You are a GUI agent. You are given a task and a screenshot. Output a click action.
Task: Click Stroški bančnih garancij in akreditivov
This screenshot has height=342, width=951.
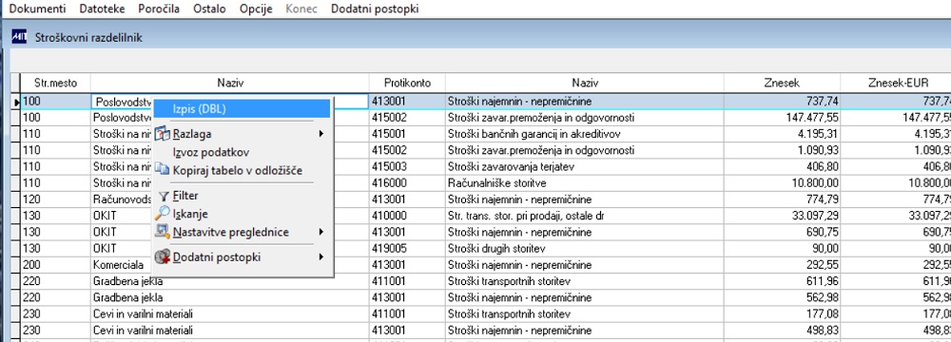(x=585, y=133)
